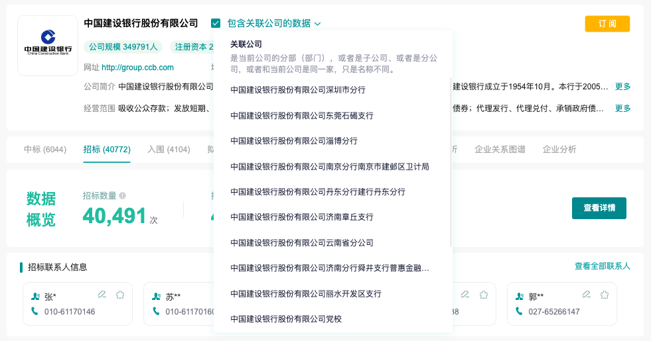
Task: Select 济南分行舜井支行普惠金融 entry
Action: click(330, 268)
